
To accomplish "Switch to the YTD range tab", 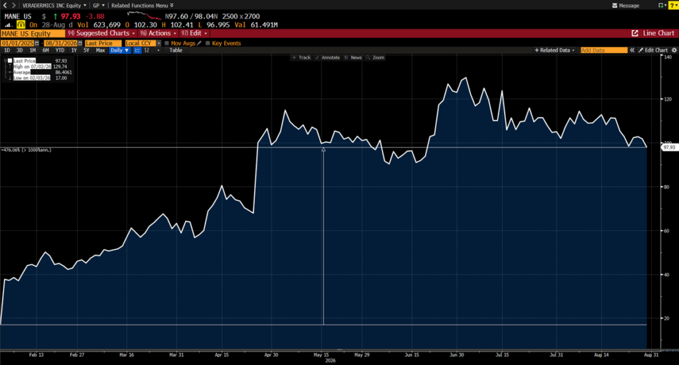I will point(60,50).
